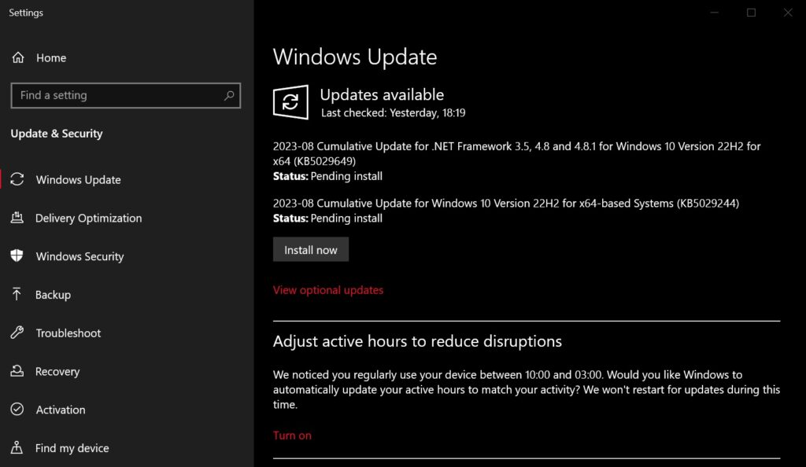Open Recovery options

tap(57, 371)
